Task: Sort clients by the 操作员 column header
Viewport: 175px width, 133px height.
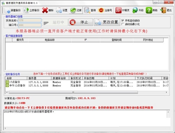Action: point(20,40)
